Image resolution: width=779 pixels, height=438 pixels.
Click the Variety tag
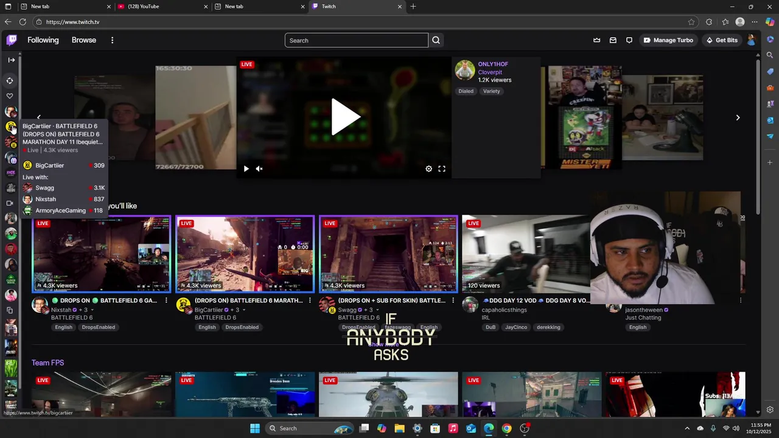tap(491, 91)
